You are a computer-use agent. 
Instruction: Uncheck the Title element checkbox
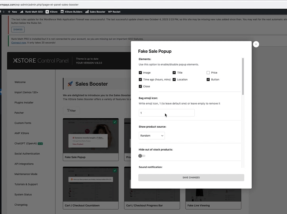point(174,73)
